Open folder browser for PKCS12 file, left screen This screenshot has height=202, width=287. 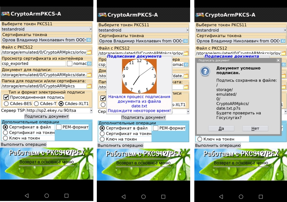click(89, 52)
